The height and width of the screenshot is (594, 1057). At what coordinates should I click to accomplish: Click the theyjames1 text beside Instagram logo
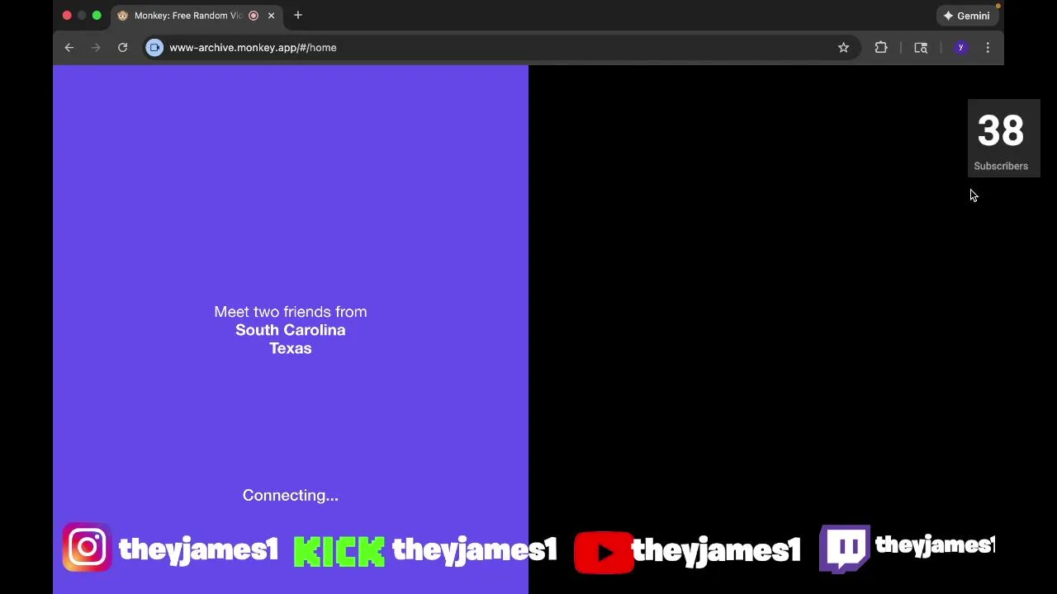(198, 549)
